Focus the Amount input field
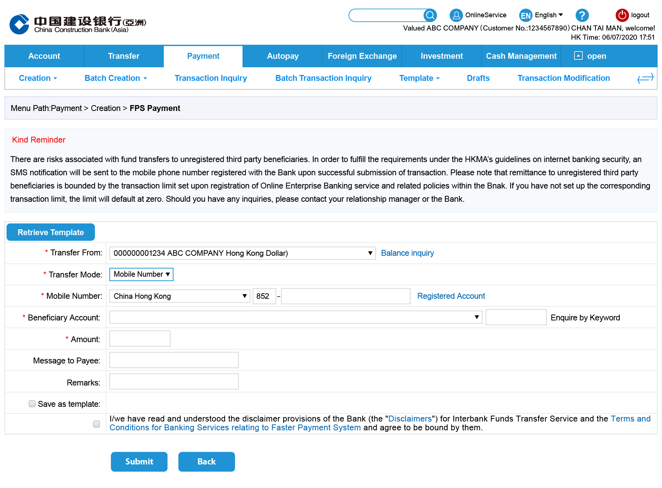The image size is (662, 488). [x=140, y=338]
